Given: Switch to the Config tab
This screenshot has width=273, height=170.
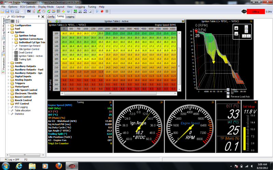Looking at the screenshot, I should (51, 16).
